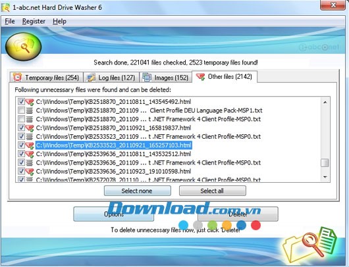Click the Select all button
This screenshot has height=267, width=349.
click(212, 191)
